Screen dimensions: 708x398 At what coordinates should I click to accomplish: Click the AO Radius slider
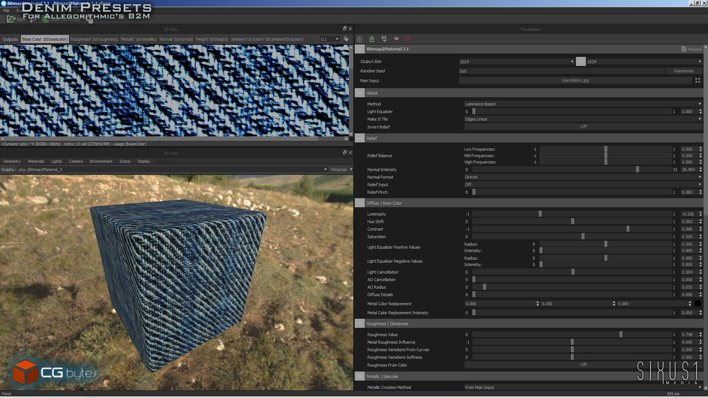coord(572,287)
